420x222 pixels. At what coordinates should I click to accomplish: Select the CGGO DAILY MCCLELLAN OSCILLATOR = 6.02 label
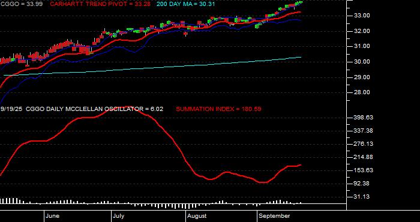[x=95, y=109]
